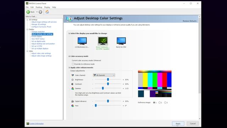The width and height of the screenshot is (227, 128).
Task: Click the Contrast slider thumb
Action: [x=108, y=84]
